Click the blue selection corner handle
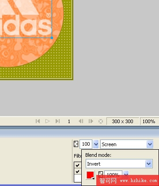 (x=52, y=38)
